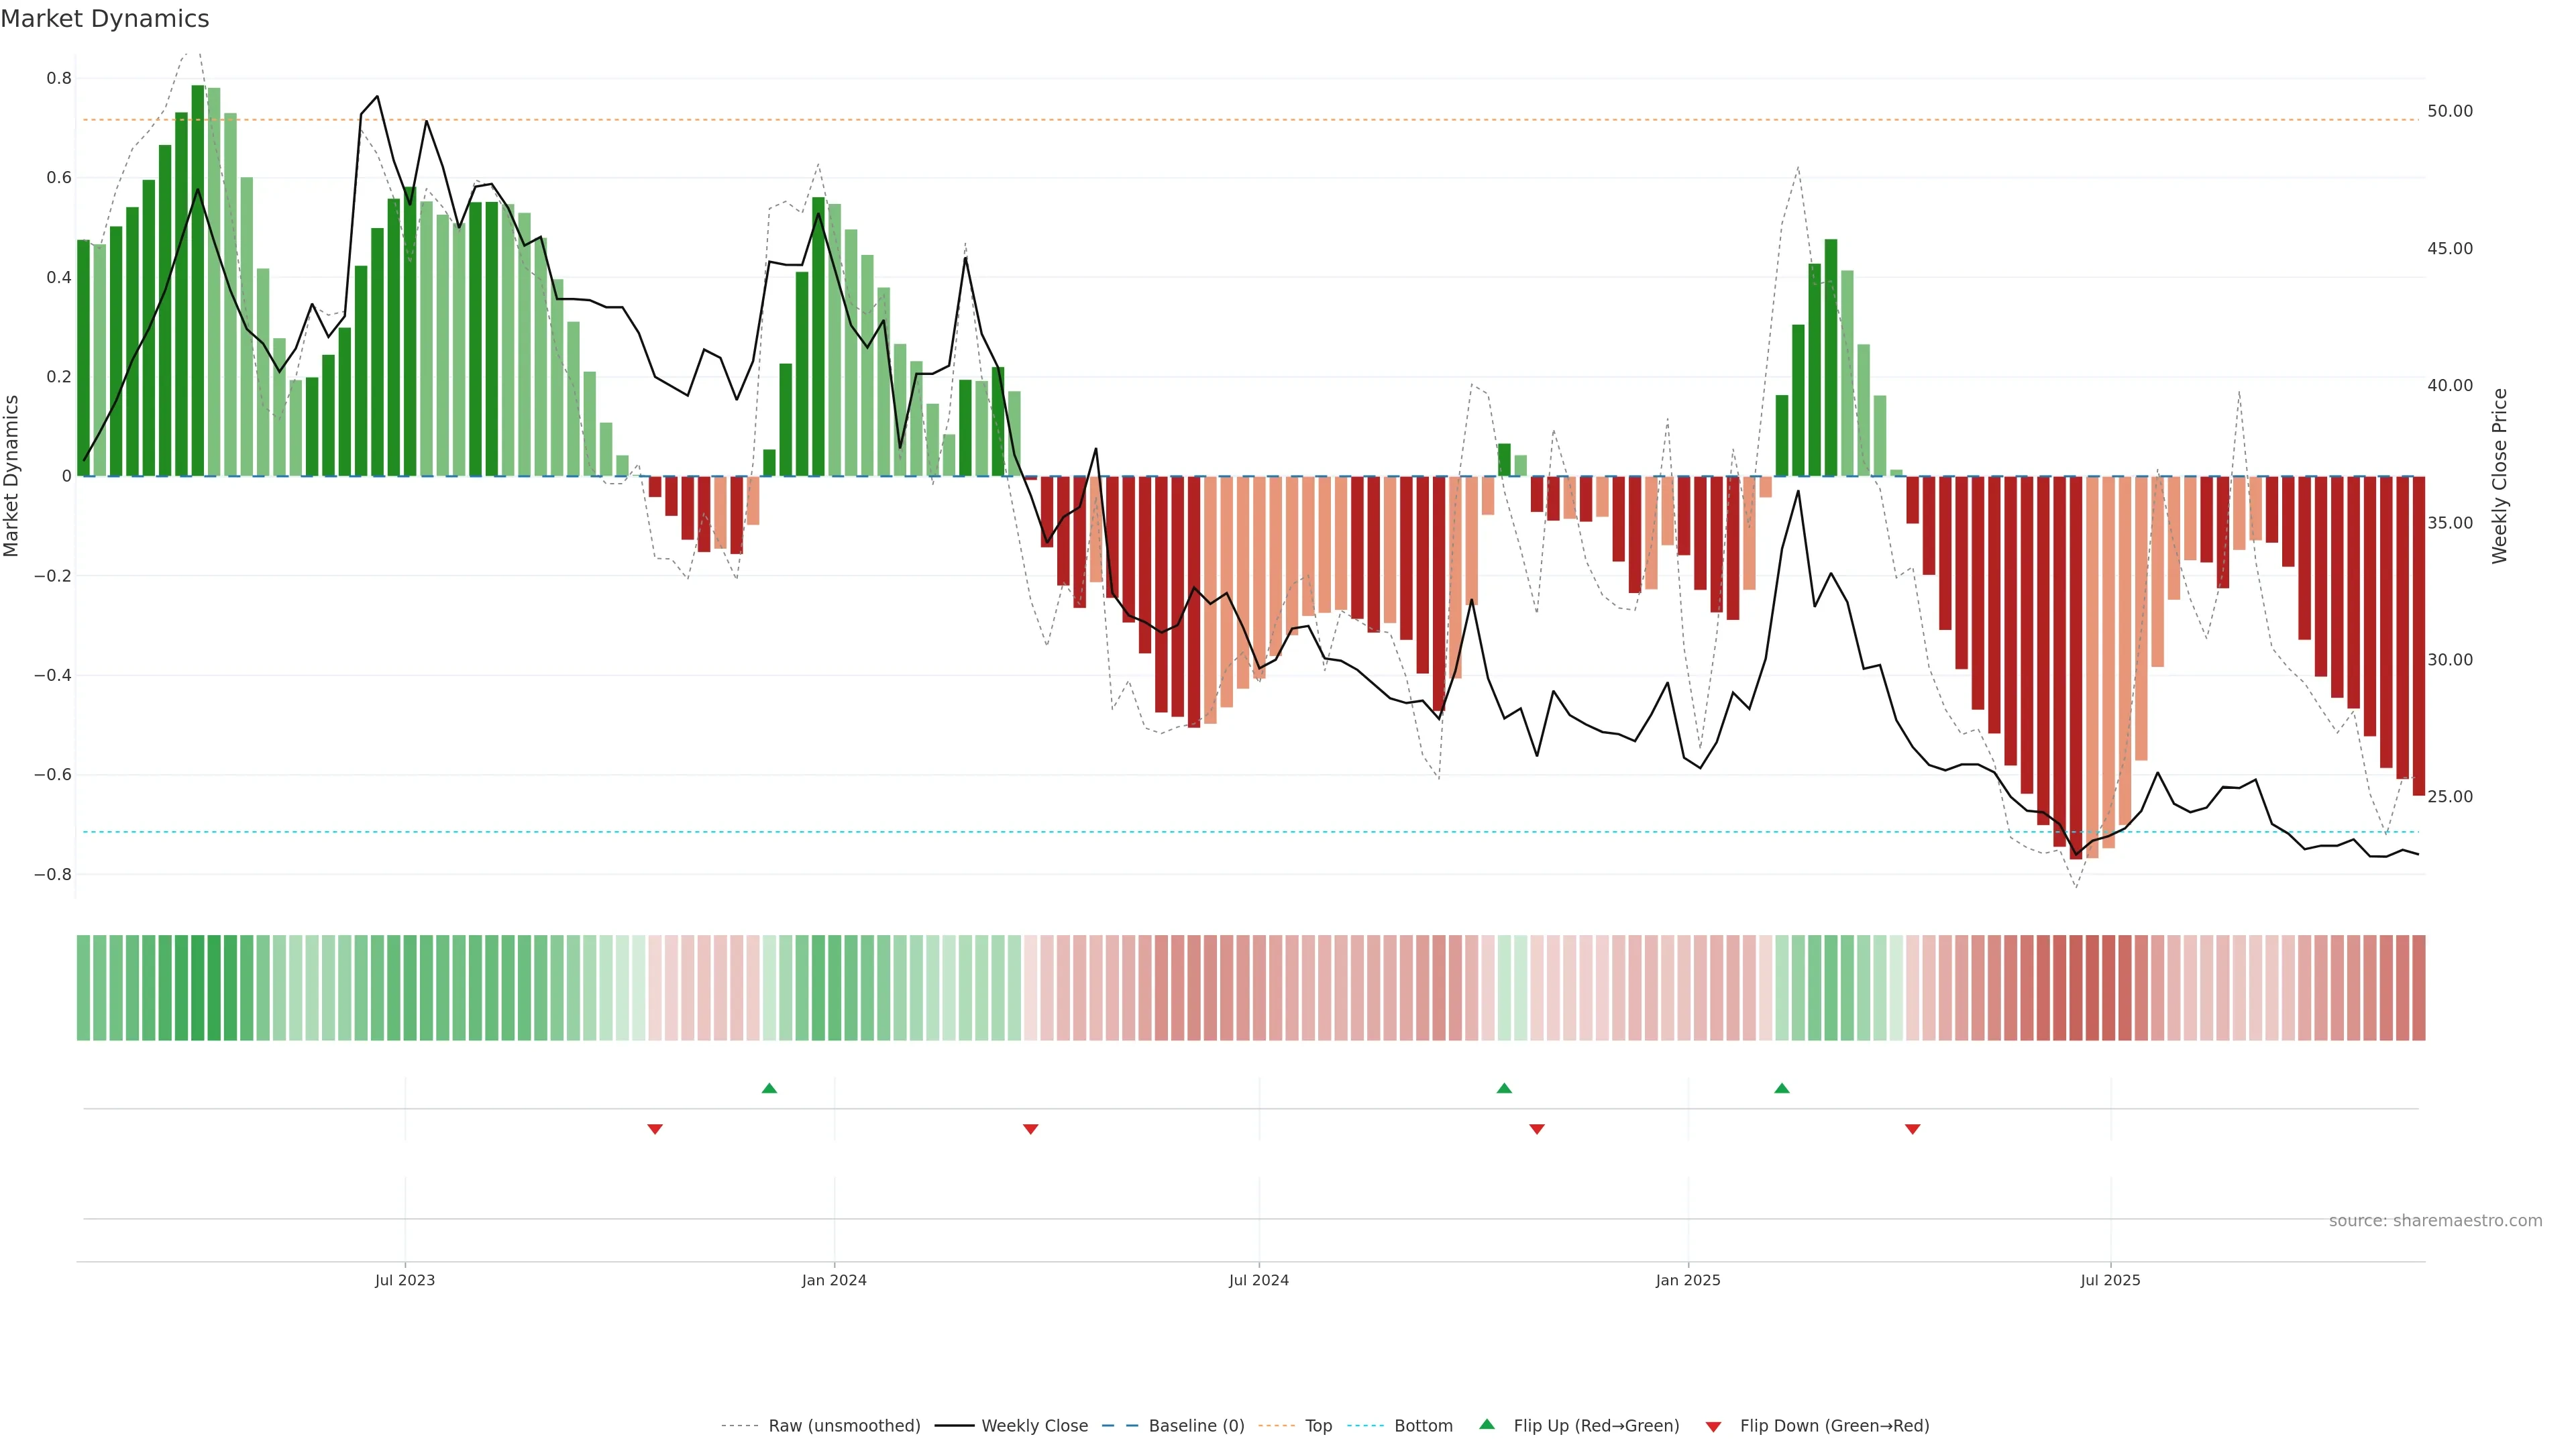
Task: Hide the Top threshold legend entry
Action: (x=1318, y=1426)
